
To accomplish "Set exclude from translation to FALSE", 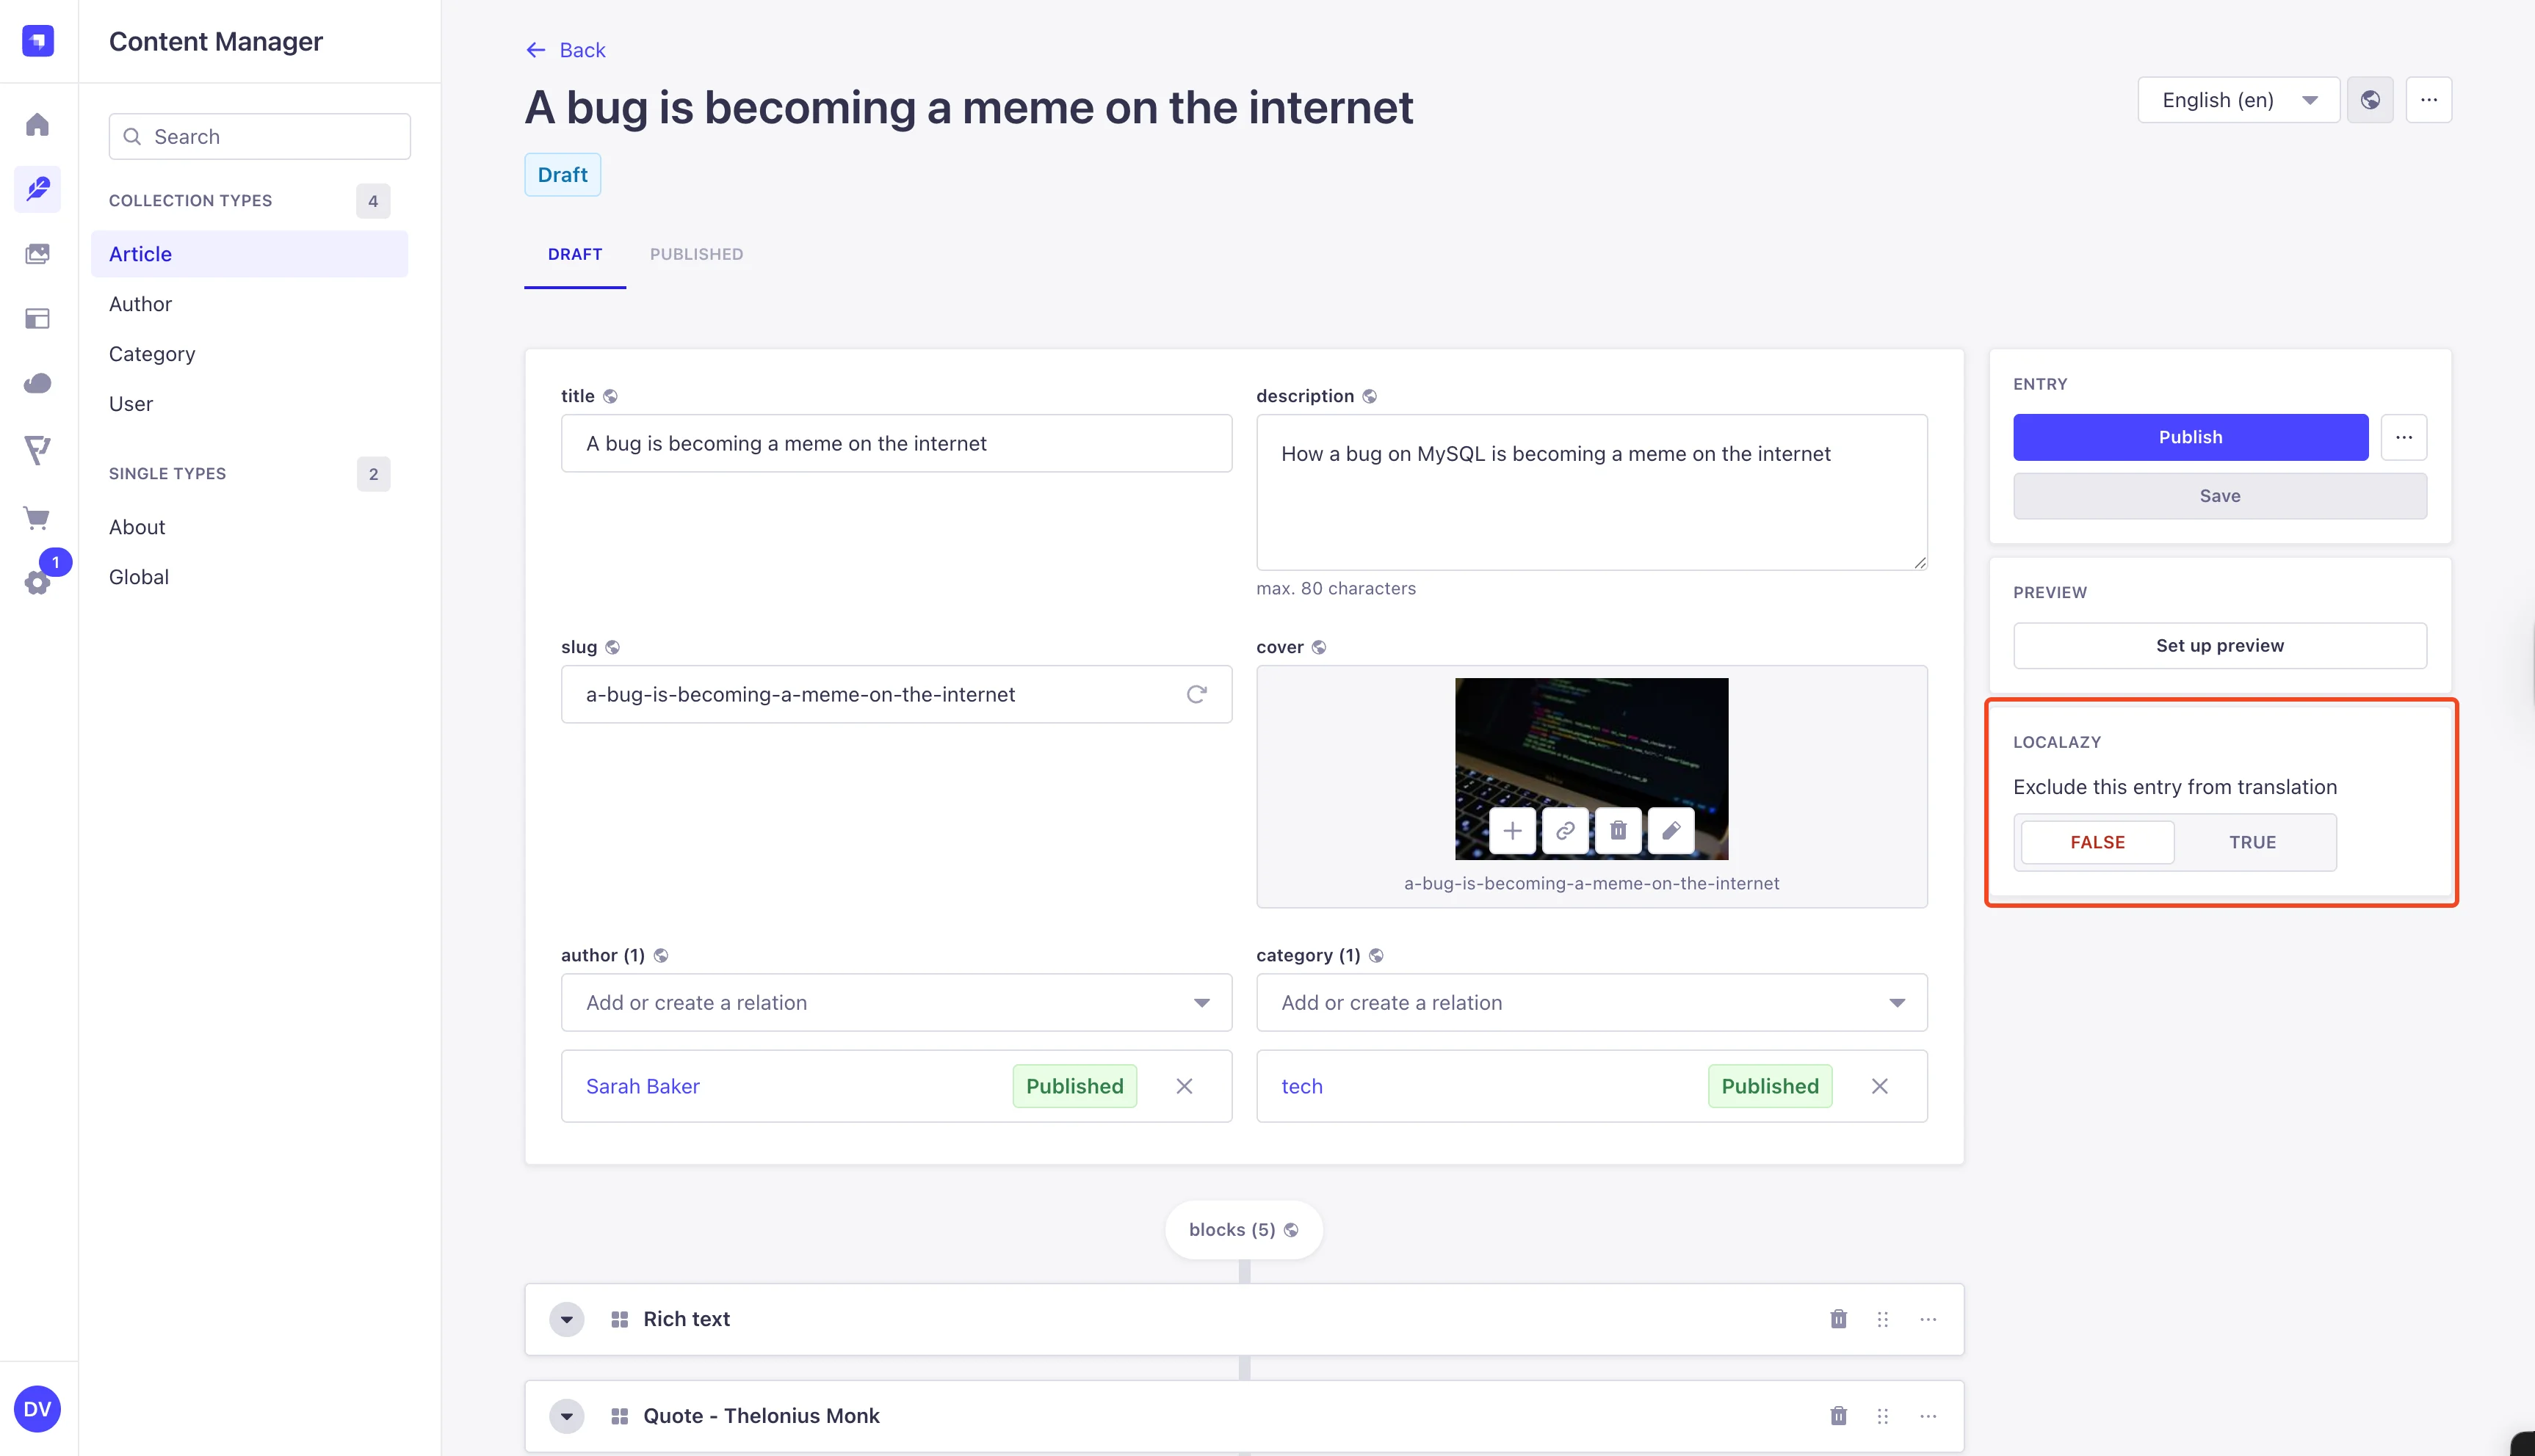I will click(x=2097, y=842).
